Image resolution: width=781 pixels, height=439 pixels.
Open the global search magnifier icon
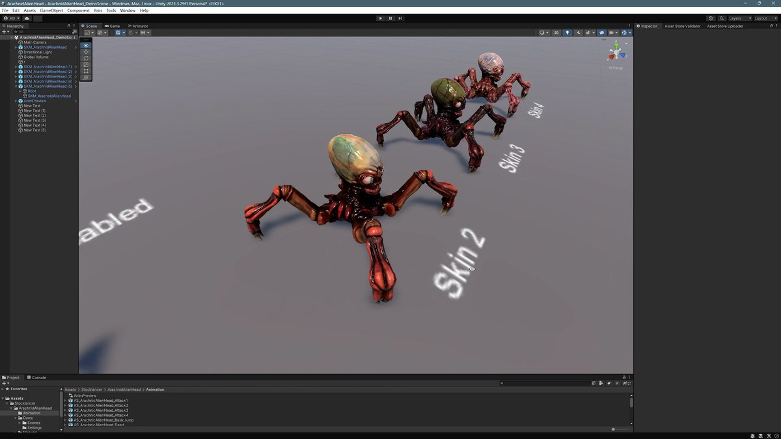point(722,18)
